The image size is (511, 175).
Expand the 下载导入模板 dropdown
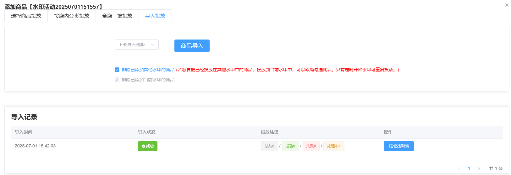[136, 45]
